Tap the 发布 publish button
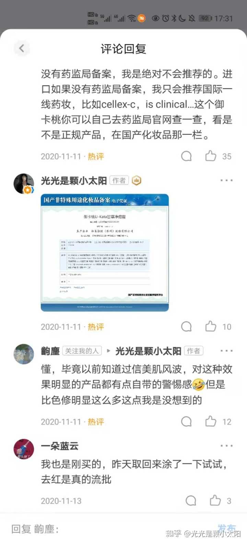Image resolution: width=247 pixels, height=544 pixels. tap(226, 529)
